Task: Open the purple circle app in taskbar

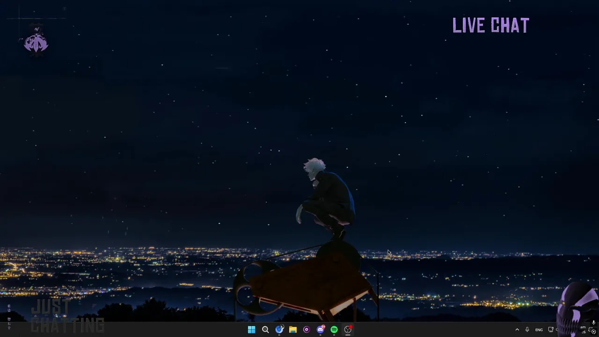Action: 307,330
